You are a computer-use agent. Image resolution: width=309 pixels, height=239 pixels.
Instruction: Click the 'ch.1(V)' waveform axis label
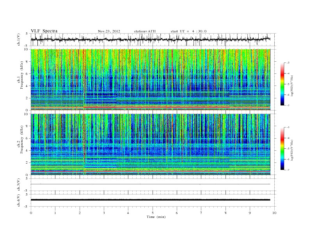pyautogui.click(x=18, y=39)
